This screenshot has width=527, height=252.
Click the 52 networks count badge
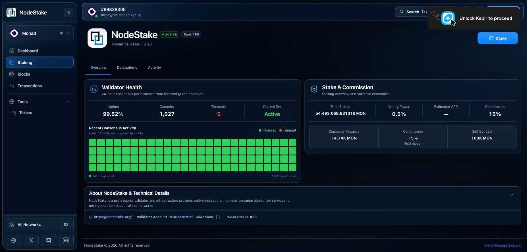(x=66, y=225)
